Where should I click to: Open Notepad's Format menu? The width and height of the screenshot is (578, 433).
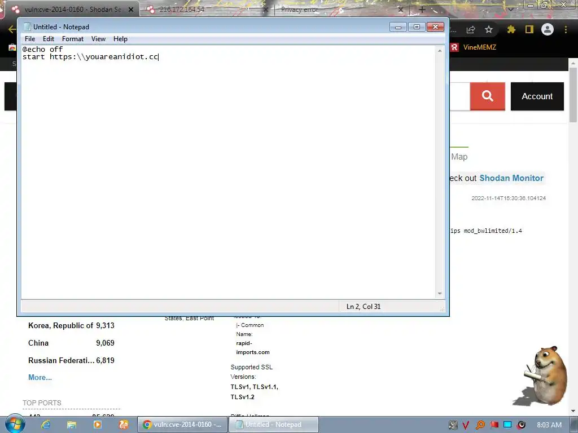pyautogui.click(x=73, y=39)
